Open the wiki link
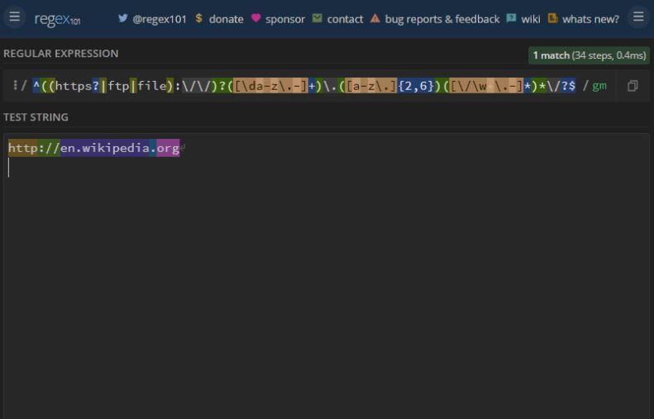The width and height of the screenshot is (654, 419). click(x=531, y=19)
